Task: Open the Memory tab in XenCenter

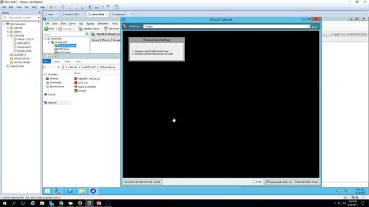Action: point(106,40)
